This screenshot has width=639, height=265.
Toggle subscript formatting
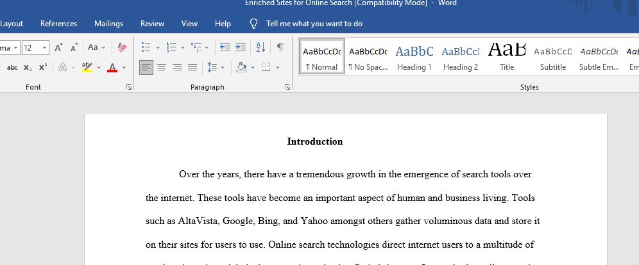[28, 67]
